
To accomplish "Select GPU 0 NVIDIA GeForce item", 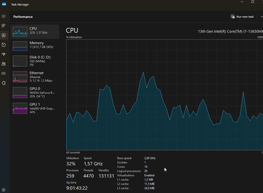I will (35, 93).
